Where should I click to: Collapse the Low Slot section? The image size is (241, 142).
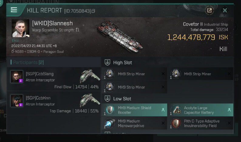[107, 99]
